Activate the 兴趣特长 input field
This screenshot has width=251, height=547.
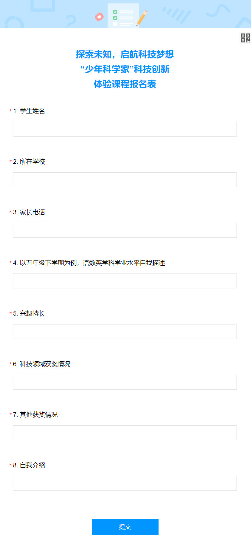[x=125, y=332]
